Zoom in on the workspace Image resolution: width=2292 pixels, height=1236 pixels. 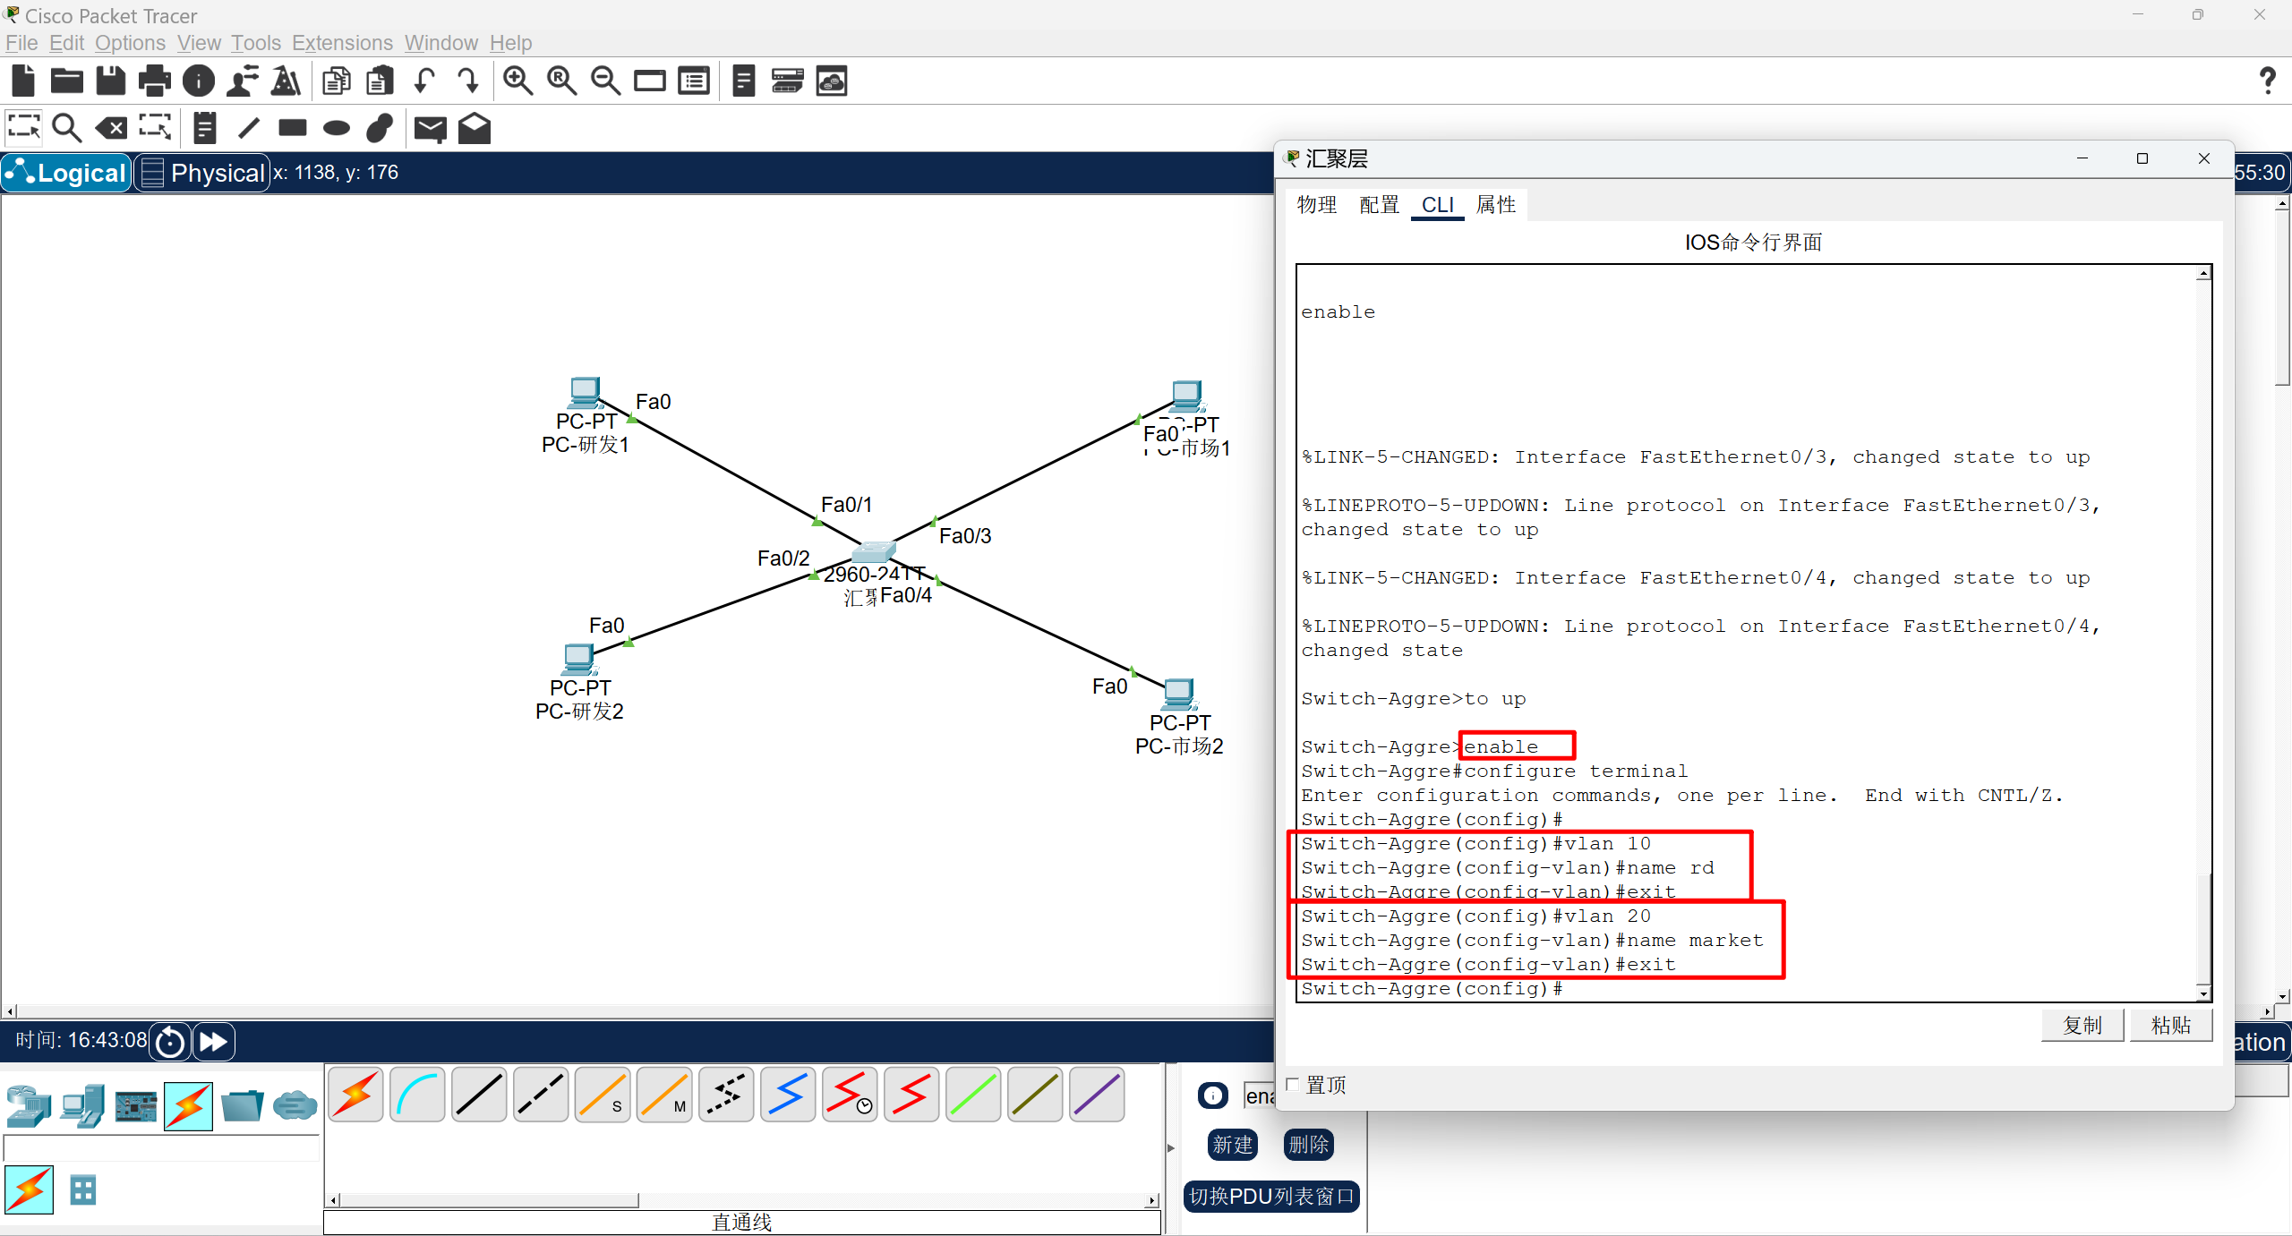pyautogui.click(x=518, y=81)
